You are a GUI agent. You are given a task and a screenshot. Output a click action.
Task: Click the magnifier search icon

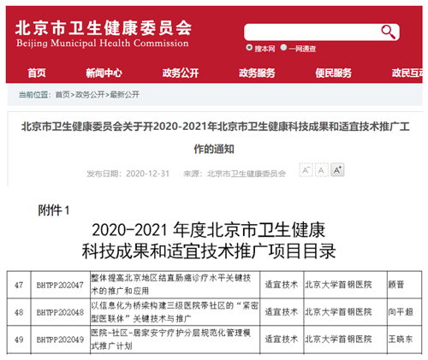tap(389, 32)
